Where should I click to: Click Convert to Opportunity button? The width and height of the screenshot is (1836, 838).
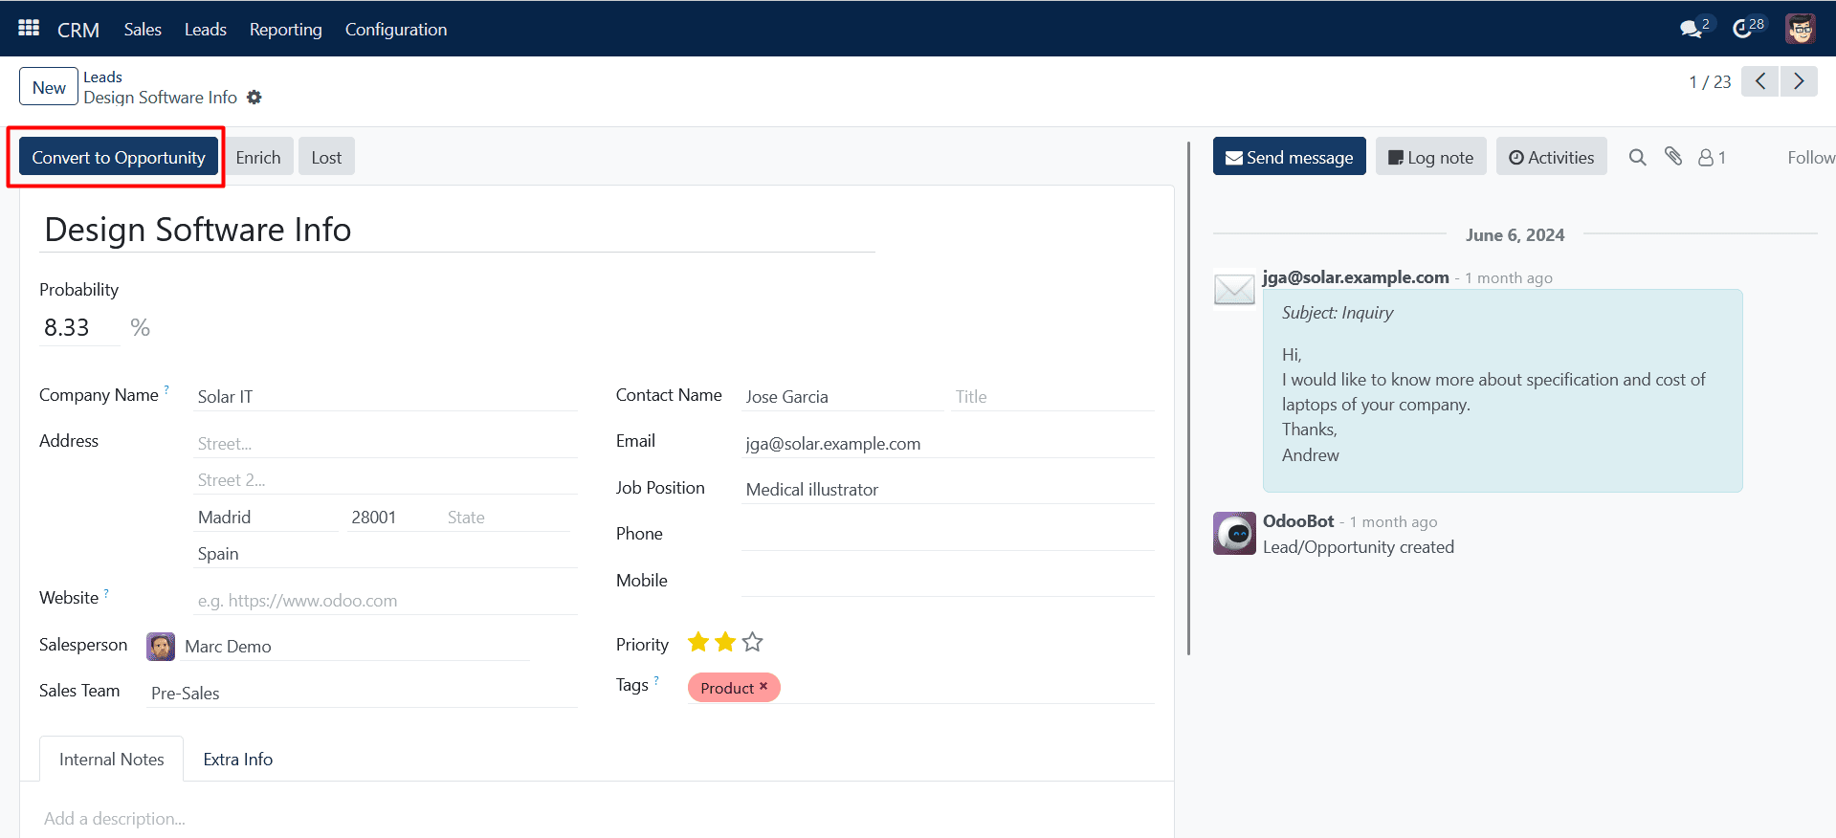(x=119, y=158)
